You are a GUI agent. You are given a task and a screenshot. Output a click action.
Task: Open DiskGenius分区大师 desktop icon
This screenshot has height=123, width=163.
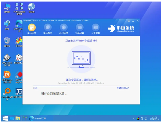pos(7,77)
